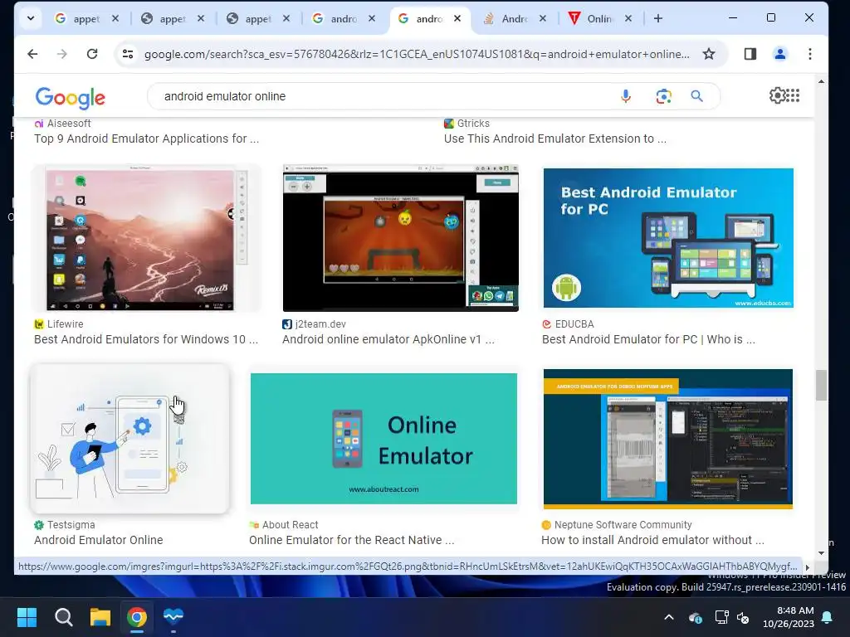Click the Google logo
The width and height of the screenshot is (850, 637).
(x=70, y=98)
